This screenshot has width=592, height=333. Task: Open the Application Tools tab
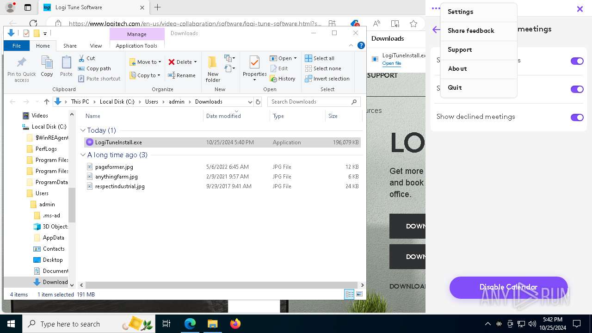tap(136, 46)
